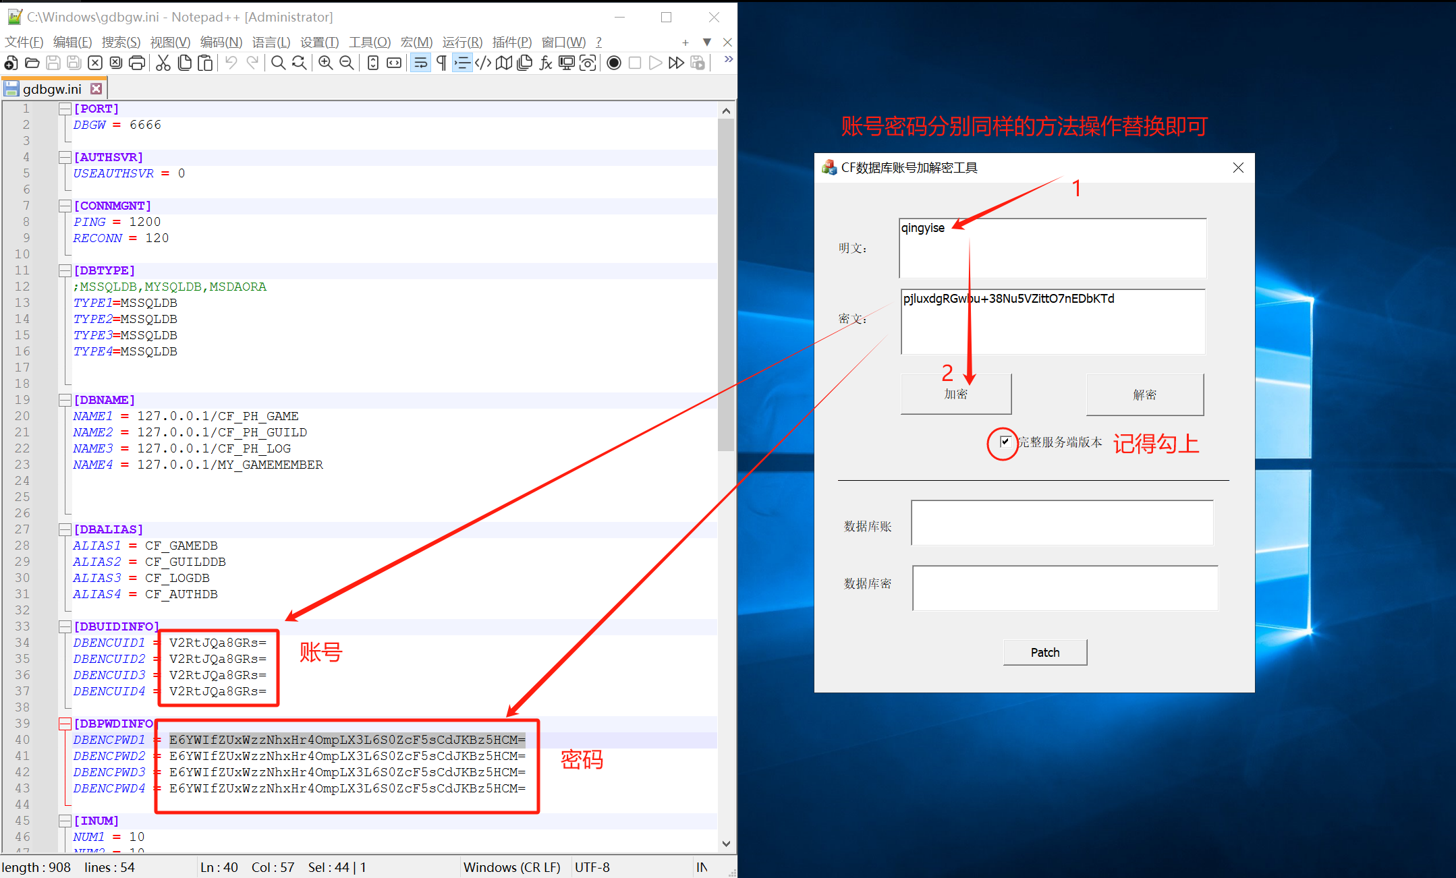Open the 插件(P) menu
Viewport: 1456px width, 878px height.
[x=511, y=42]
